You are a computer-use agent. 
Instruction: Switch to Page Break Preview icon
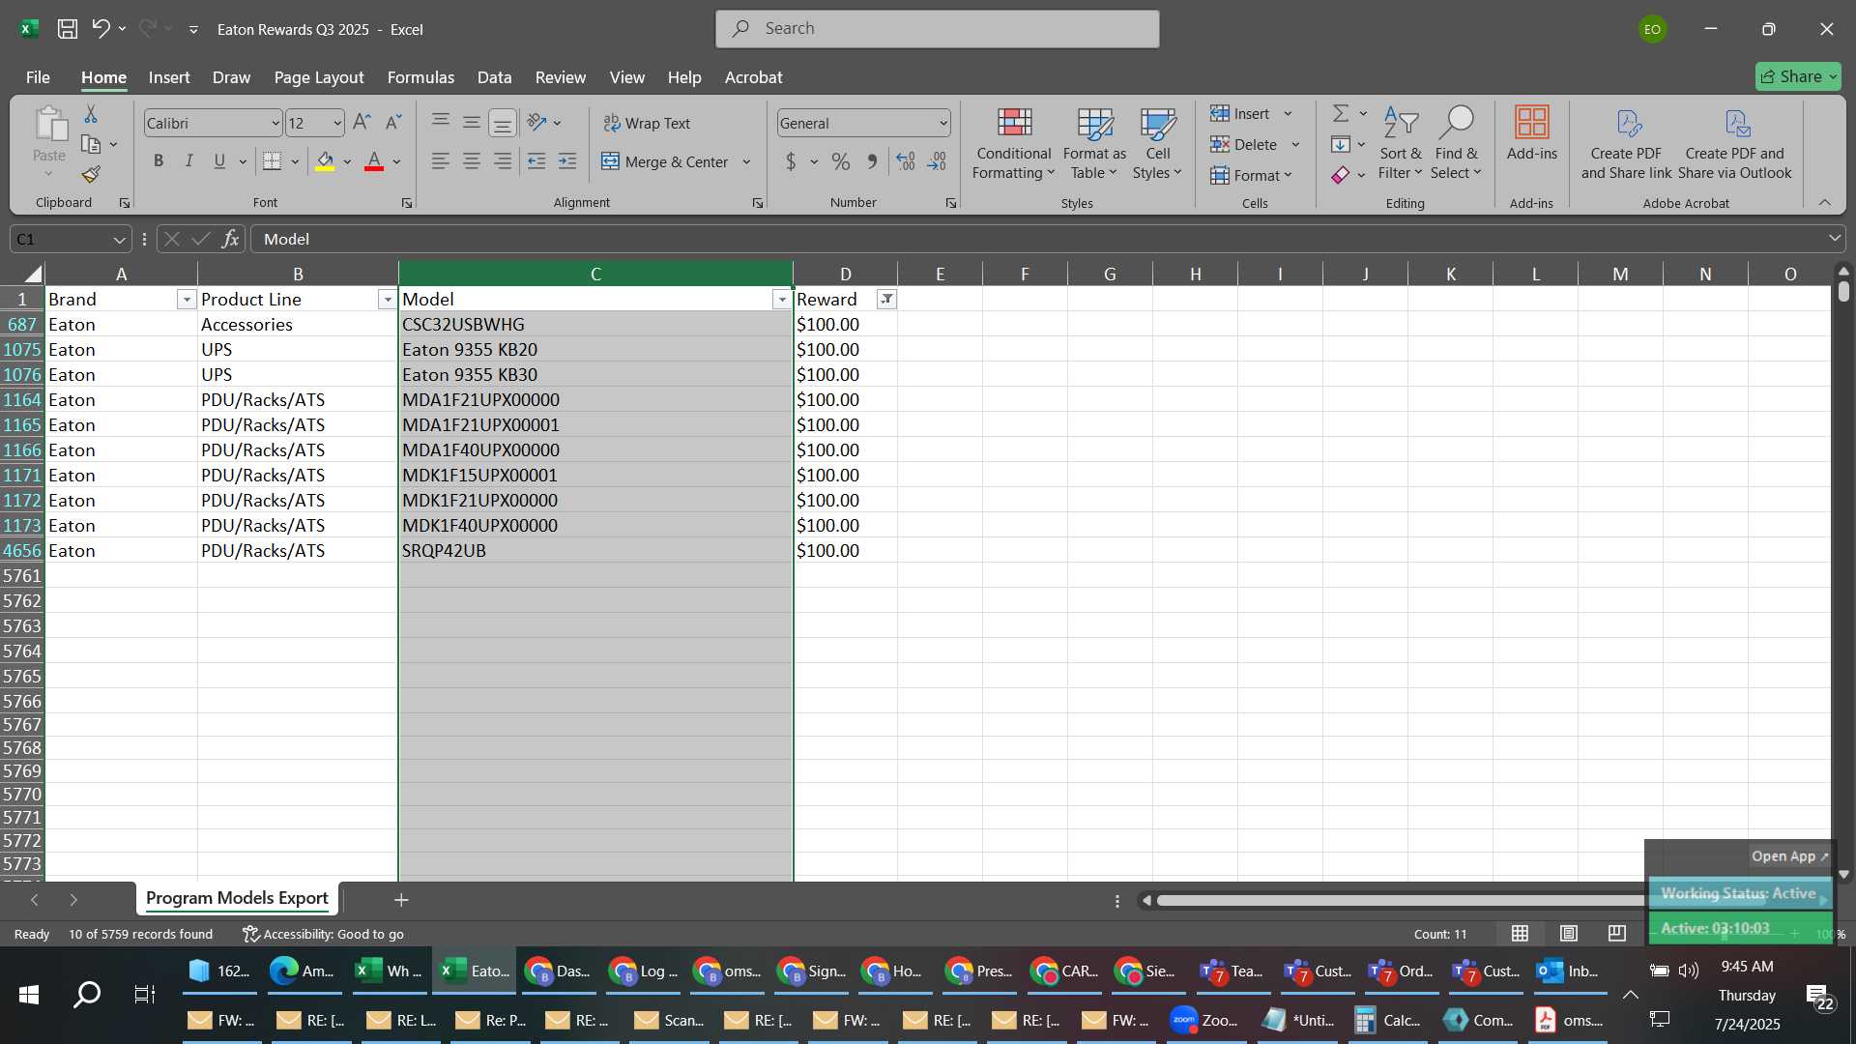point(1617,933)
